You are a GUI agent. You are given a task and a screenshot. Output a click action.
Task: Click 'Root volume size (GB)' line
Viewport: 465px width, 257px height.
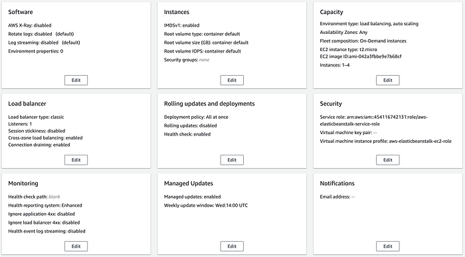[206, 43]
